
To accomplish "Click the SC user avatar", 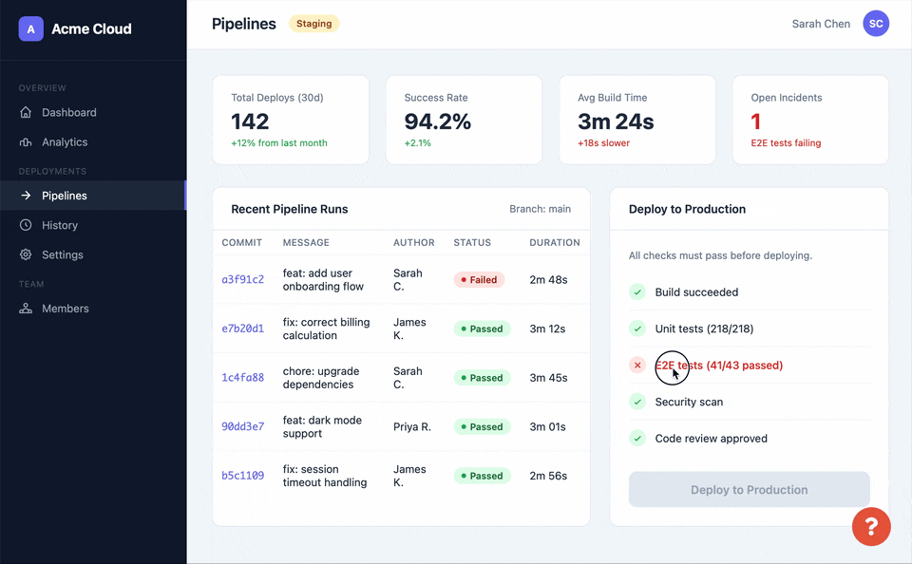I will [x=876, y=24].
